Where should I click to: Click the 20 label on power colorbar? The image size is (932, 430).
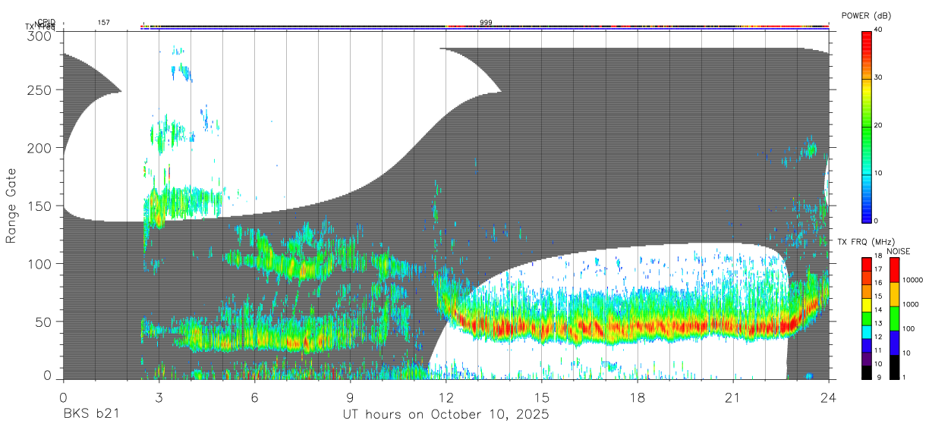tap(878, 126)
